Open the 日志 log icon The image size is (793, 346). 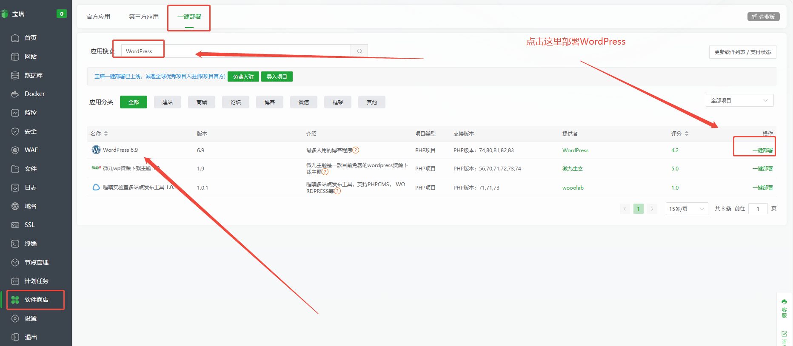coord(15,187)
